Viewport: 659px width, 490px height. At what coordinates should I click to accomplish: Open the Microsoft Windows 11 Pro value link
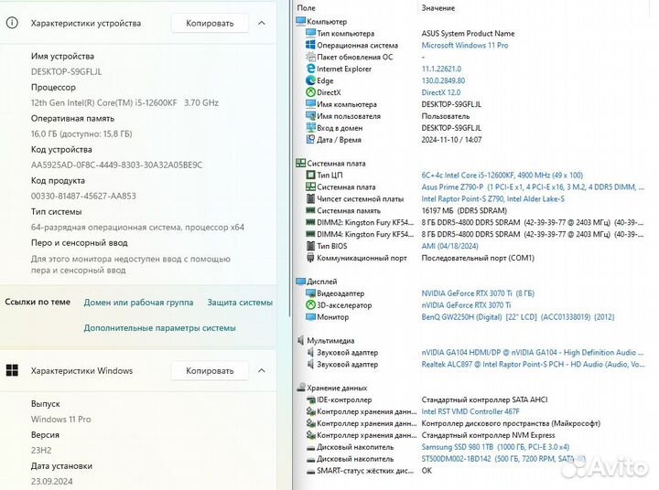point(465,45)
